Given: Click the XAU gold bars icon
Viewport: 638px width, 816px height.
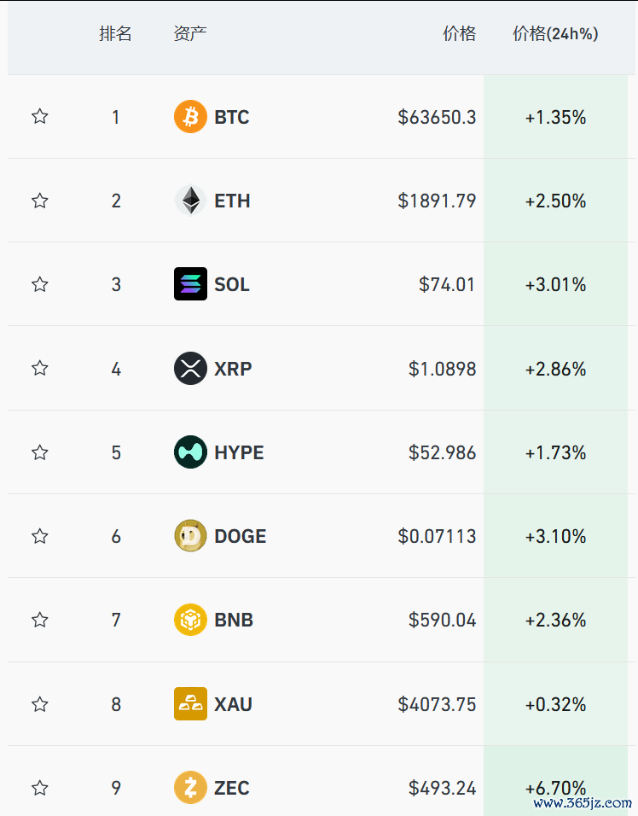Looking at the screenshot, I should [190, 703].
